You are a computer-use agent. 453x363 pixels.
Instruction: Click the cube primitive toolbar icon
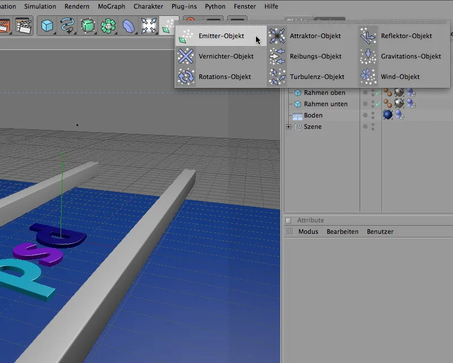pyautogui.click(x=47, y=26)
